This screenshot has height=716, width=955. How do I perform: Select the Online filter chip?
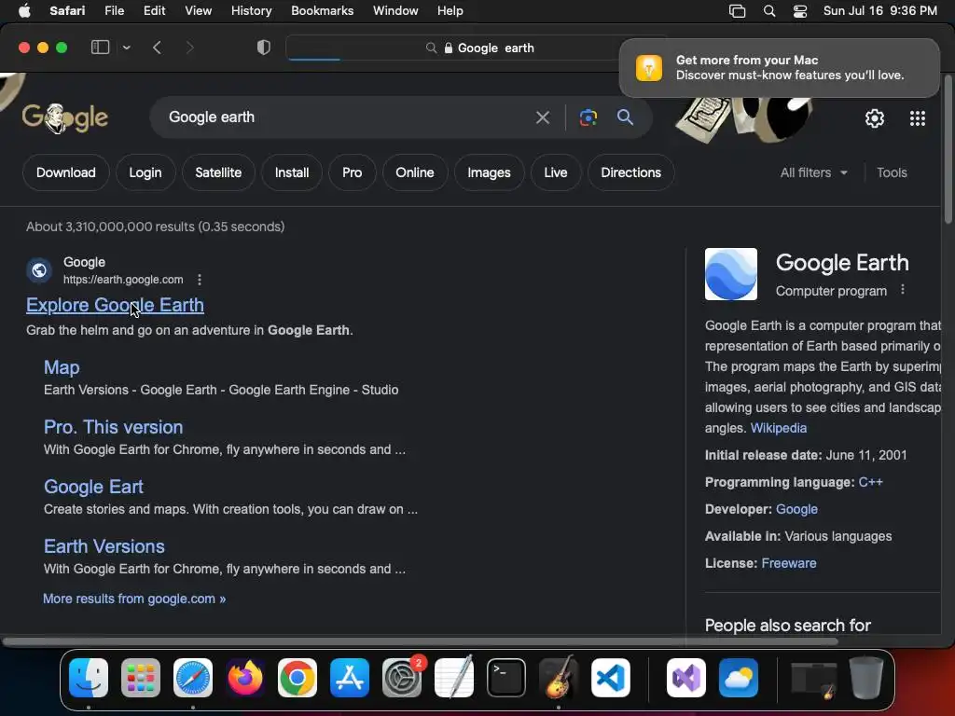click(415, 172)
